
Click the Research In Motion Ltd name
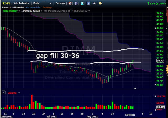pos(13,8)
